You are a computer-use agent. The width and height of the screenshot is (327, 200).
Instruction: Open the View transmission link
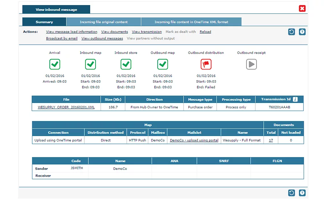[147, 32]
